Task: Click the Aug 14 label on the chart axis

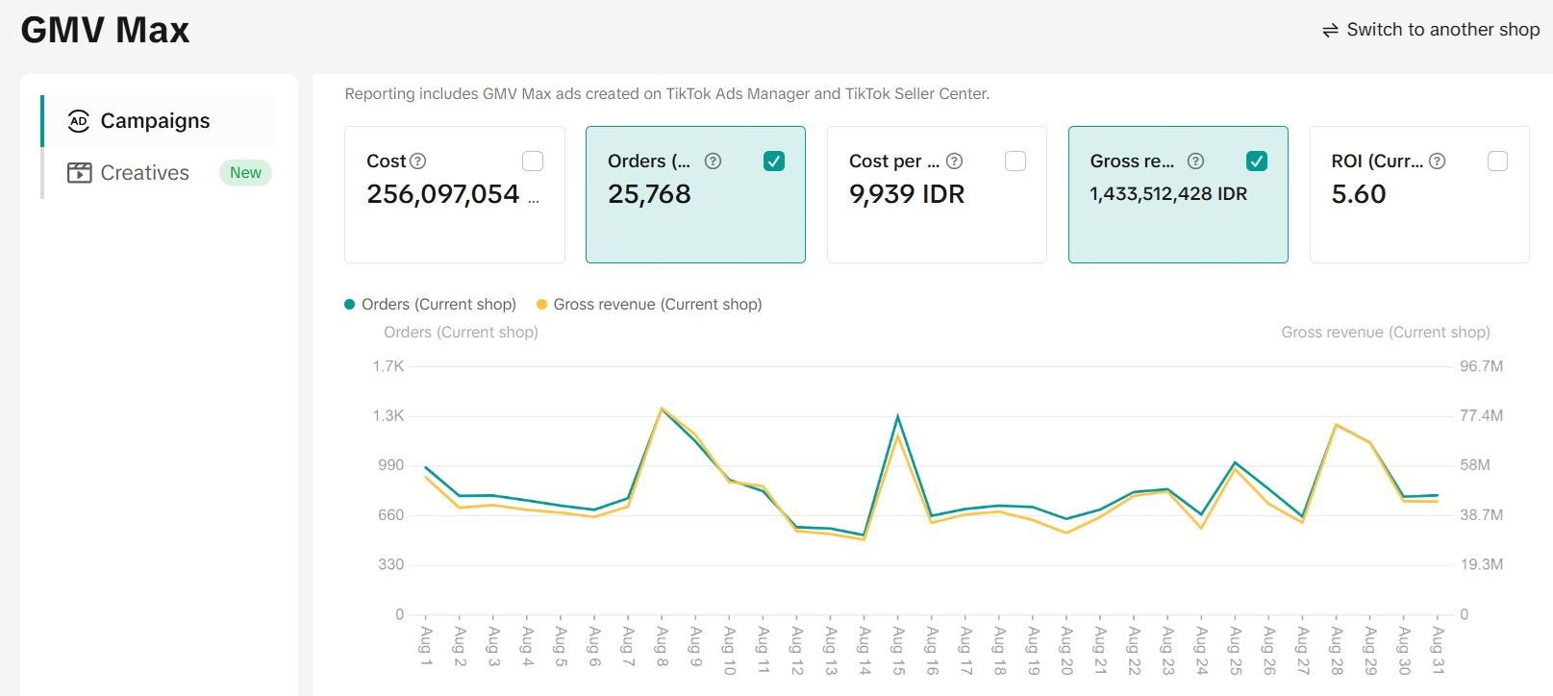Action: click(x=864, y=650)
